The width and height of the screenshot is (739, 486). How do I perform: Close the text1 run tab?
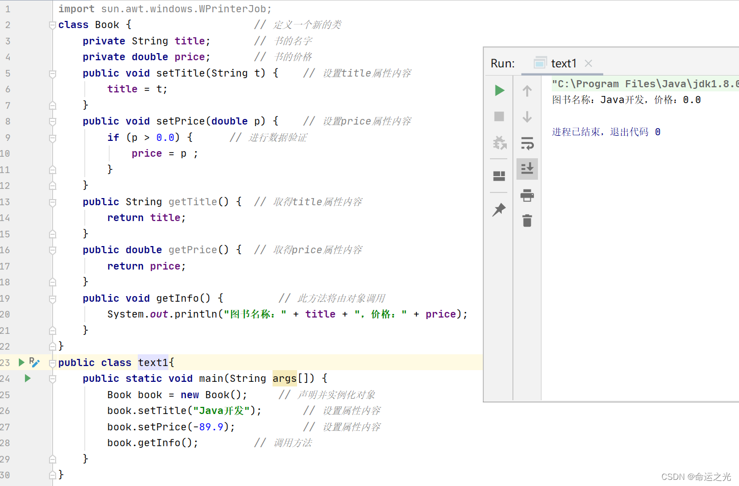click(x=588, y=63)
